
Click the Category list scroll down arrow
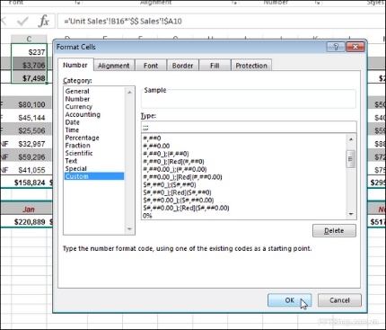pos(129,229)
